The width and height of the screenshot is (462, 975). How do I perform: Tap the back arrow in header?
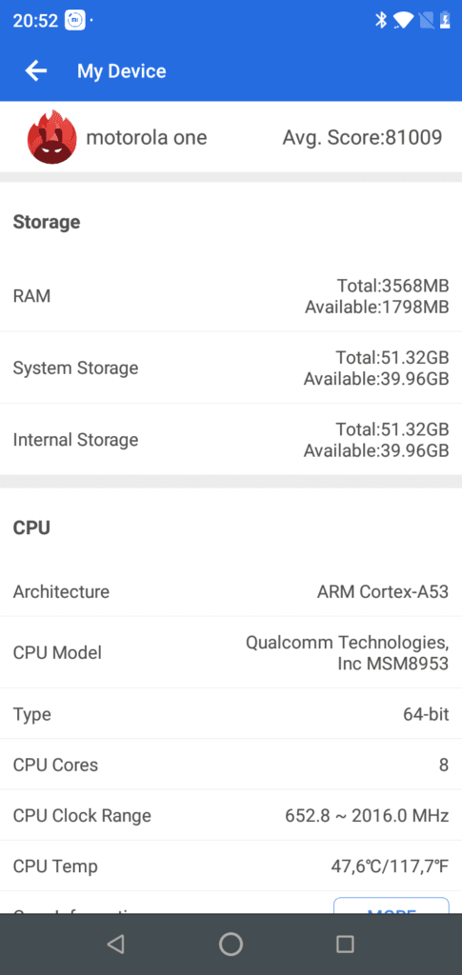coord(36,70)
